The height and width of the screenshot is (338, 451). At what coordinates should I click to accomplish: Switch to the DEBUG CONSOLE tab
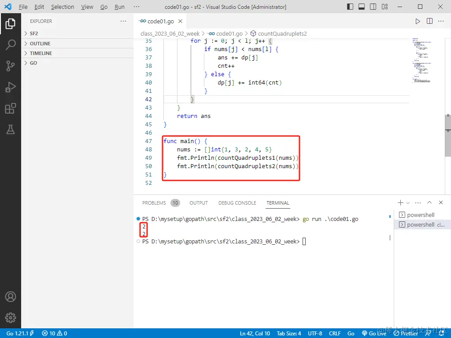pos(237,203)
